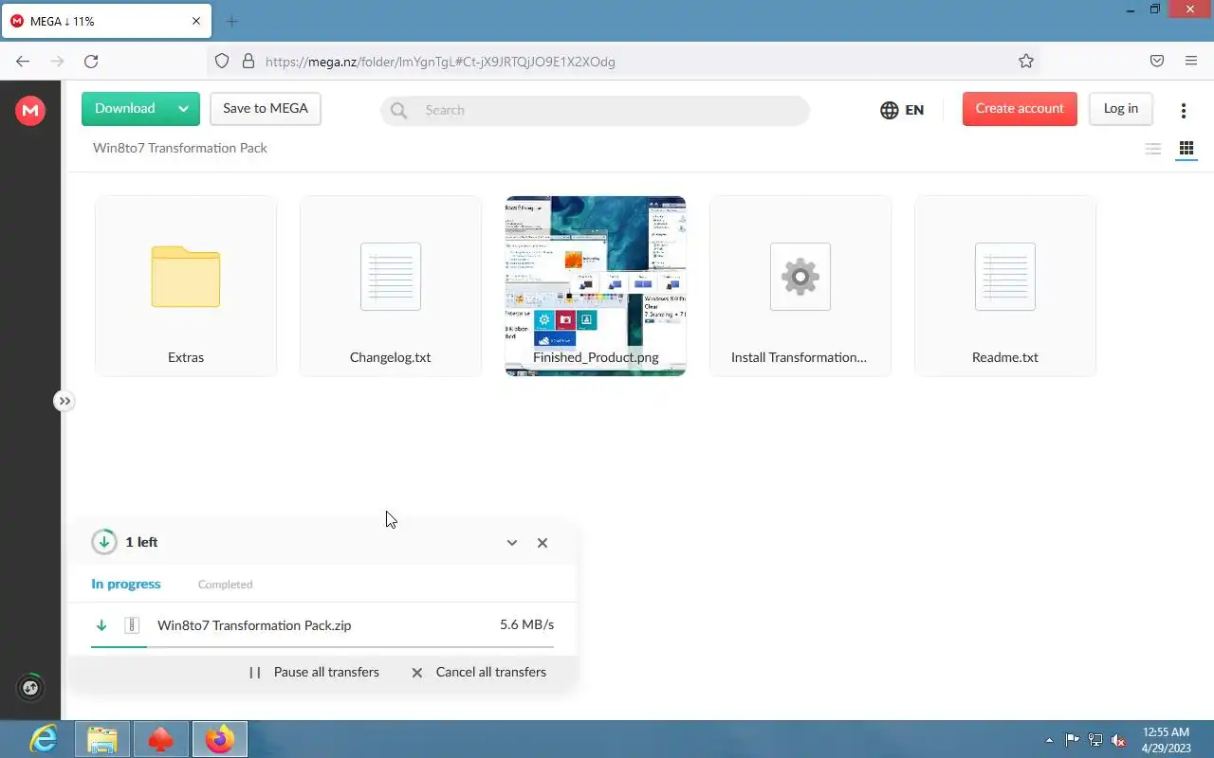Click the Save to Pocket icon
Screen dimensions: 1214x758
(x=1157, y=62)
